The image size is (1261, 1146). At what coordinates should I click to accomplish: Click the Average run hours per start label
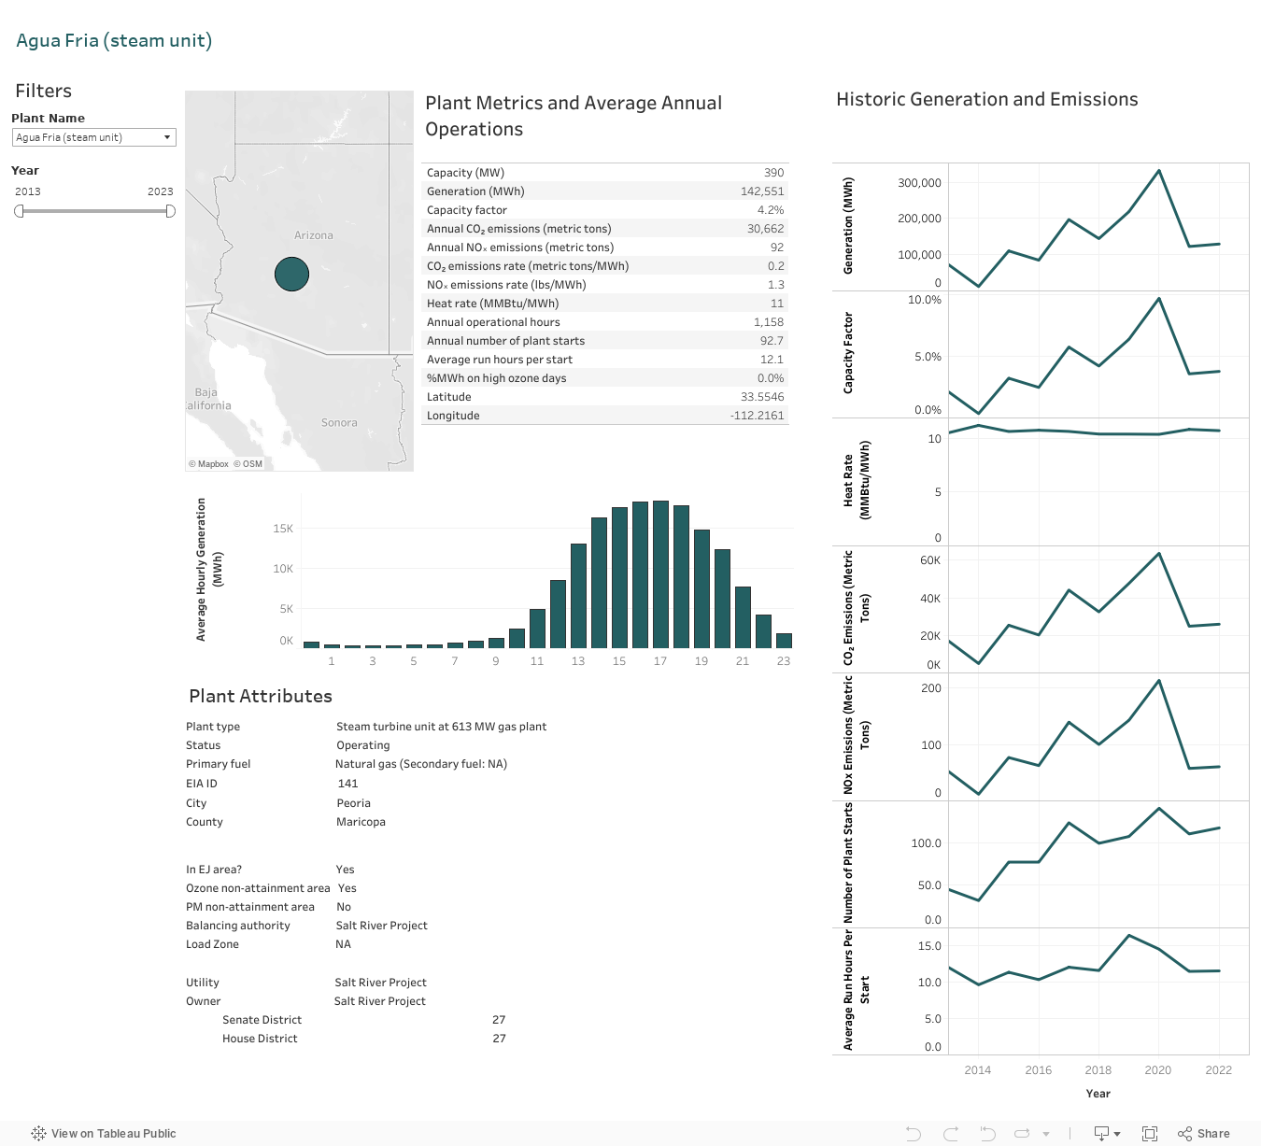(500, 360)
